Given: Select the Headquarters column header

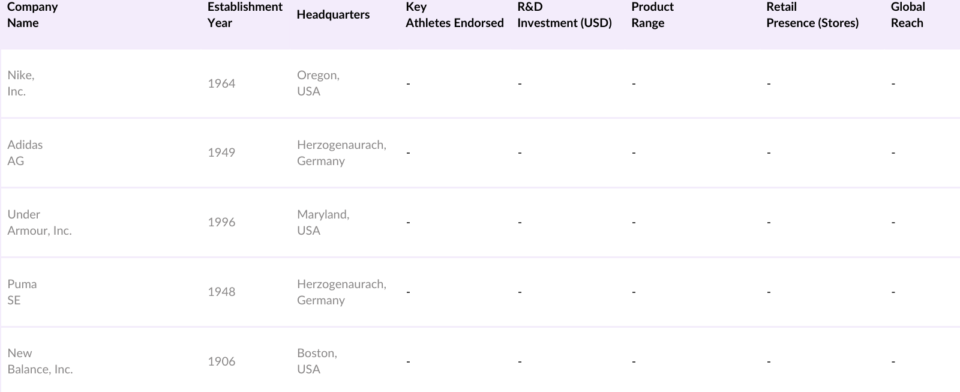Looking at the screenshot, I should [x=333, y=15].
